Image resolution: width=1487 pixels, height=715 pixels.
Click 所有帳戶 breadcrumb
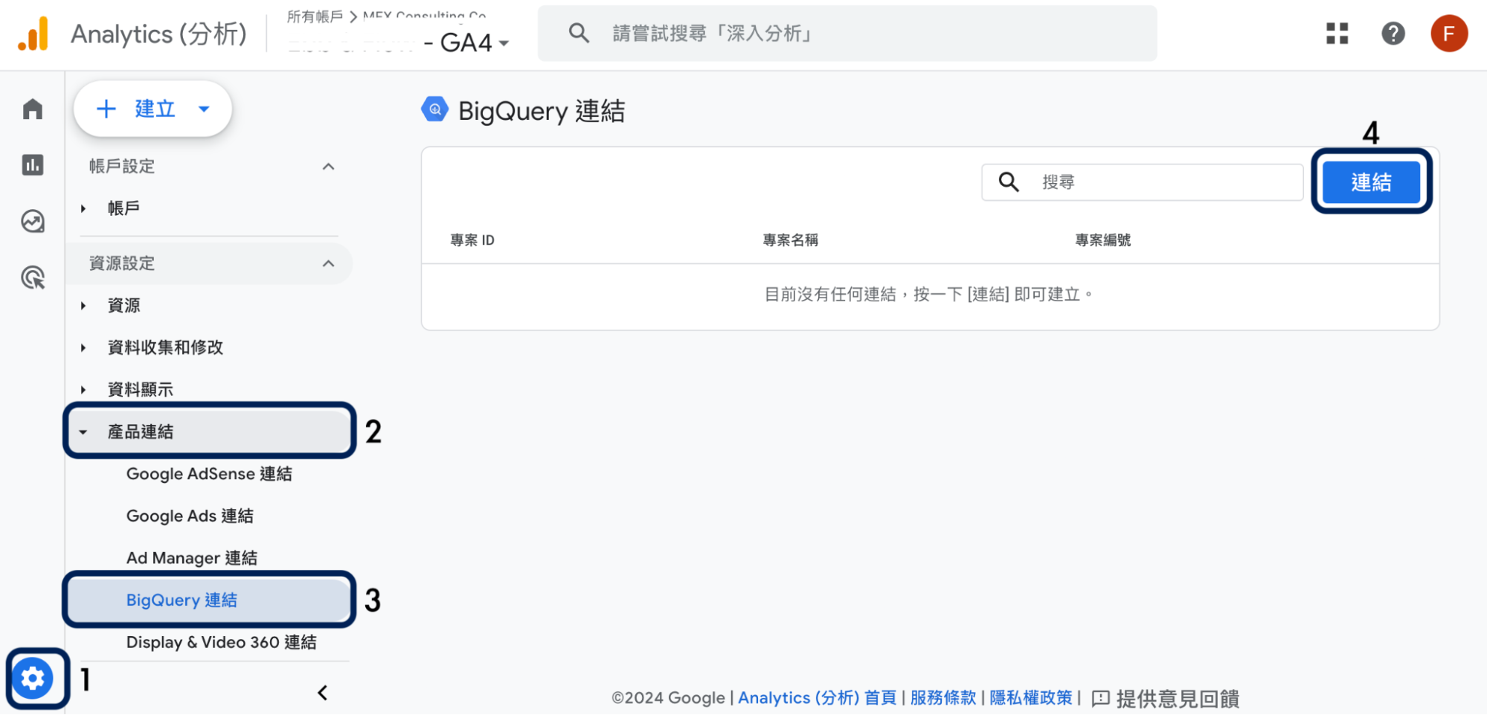click(x=315, y=16)
